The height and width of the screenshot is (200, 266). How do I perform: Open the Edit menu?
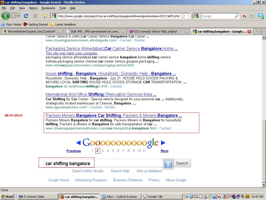pos(12,8)
